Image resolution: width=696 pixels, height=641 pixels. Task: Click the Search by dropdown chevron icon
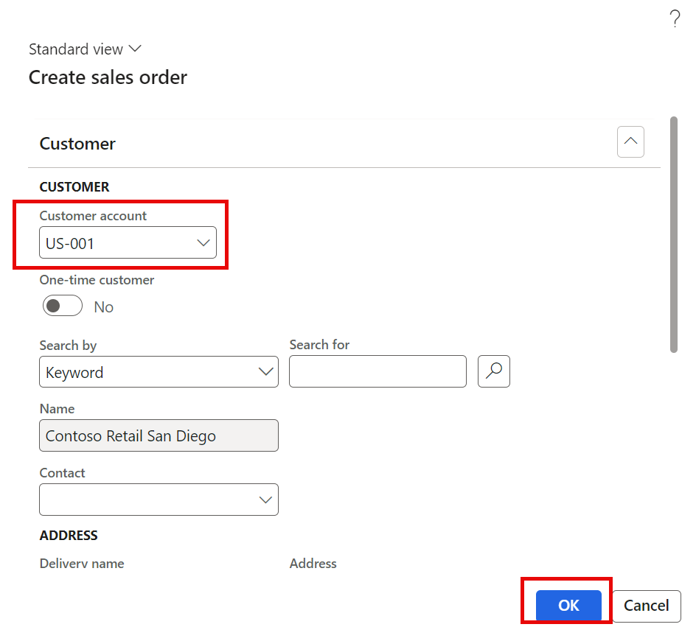pyautogui.click(x=265, y=371)
